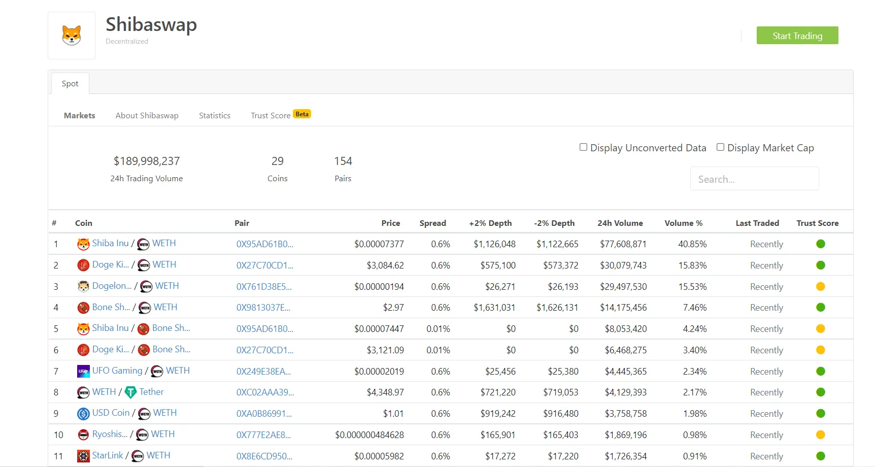
Task: Click price $4,348.97 in WETH/Tether row
Action: click(385, 392)
